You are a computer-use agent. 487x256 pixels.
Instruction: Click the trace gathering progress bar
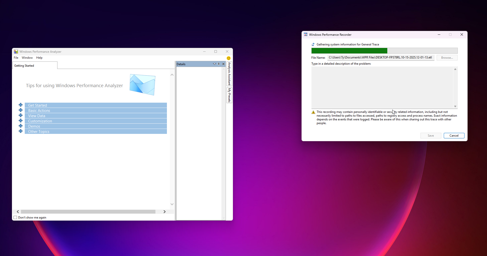click(384, 51)
